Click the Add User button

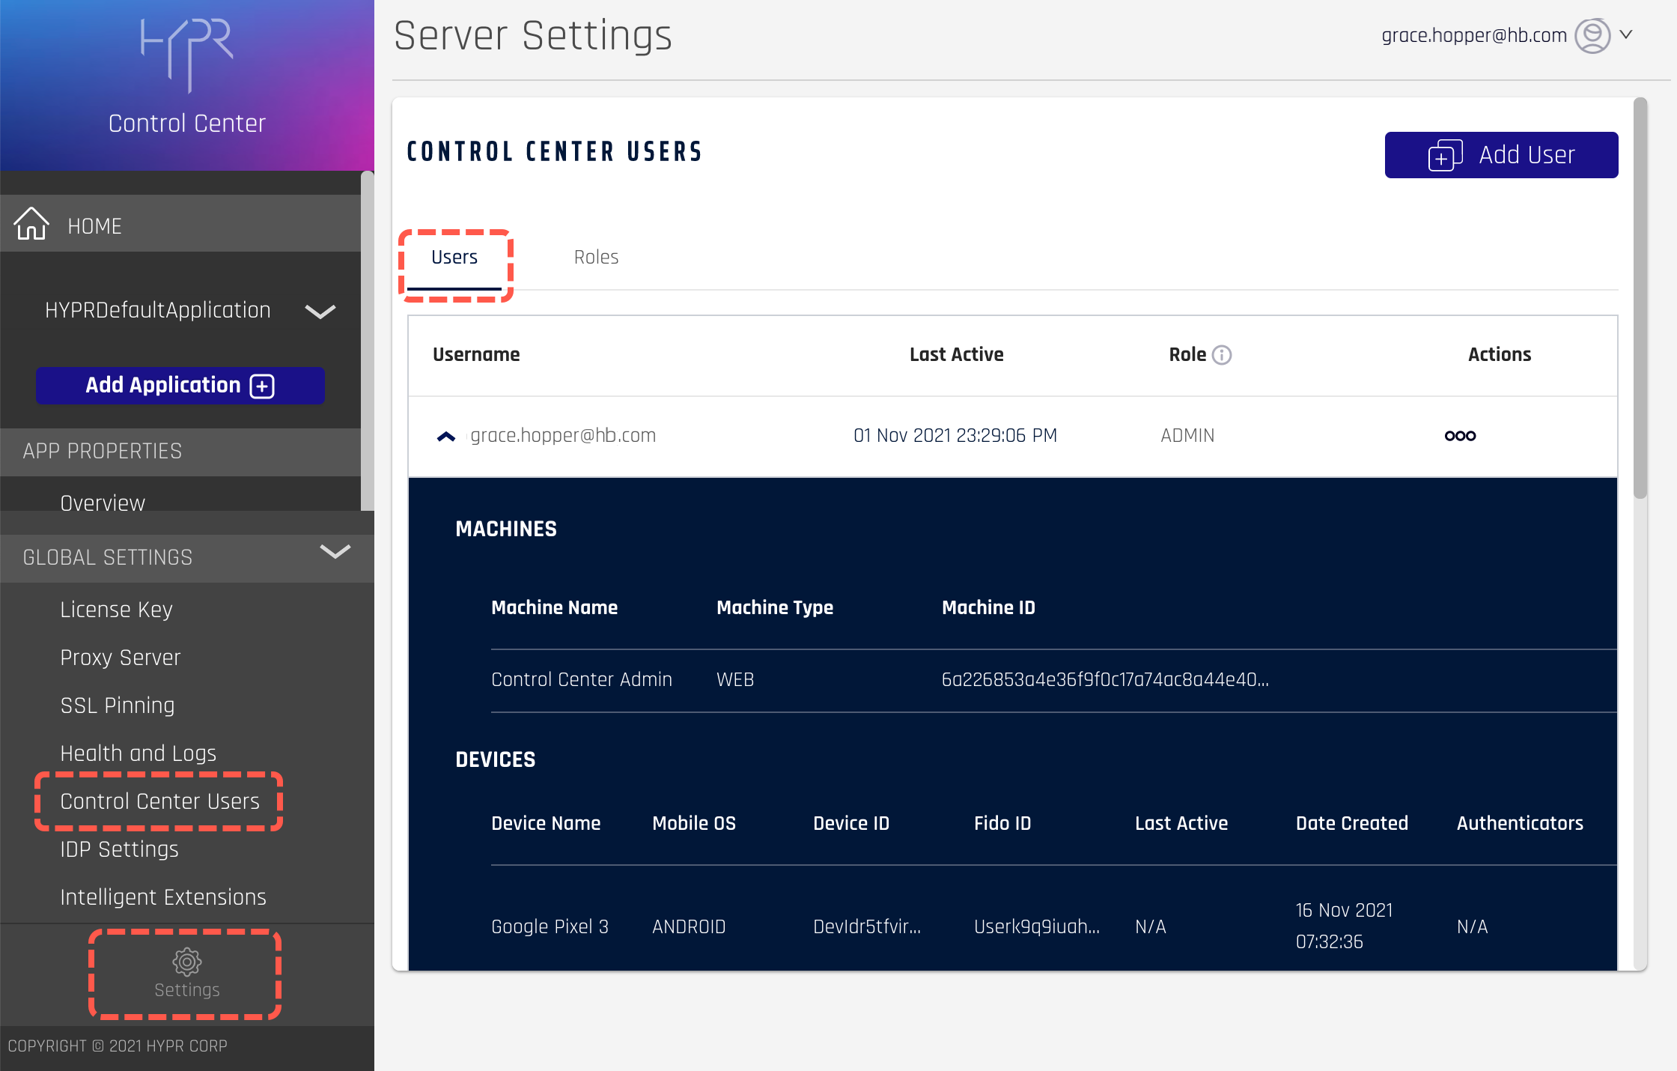pyautogui.click(x=1501, y=155)
